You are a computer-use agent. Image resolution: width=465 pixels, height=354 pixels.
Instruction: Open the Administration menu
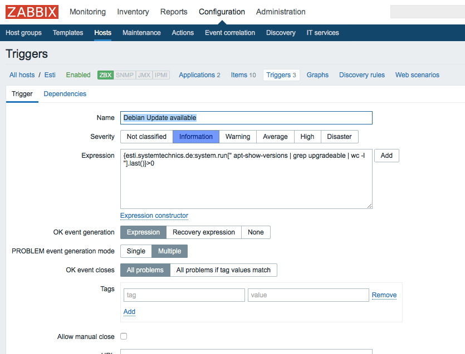click(281, 12)
